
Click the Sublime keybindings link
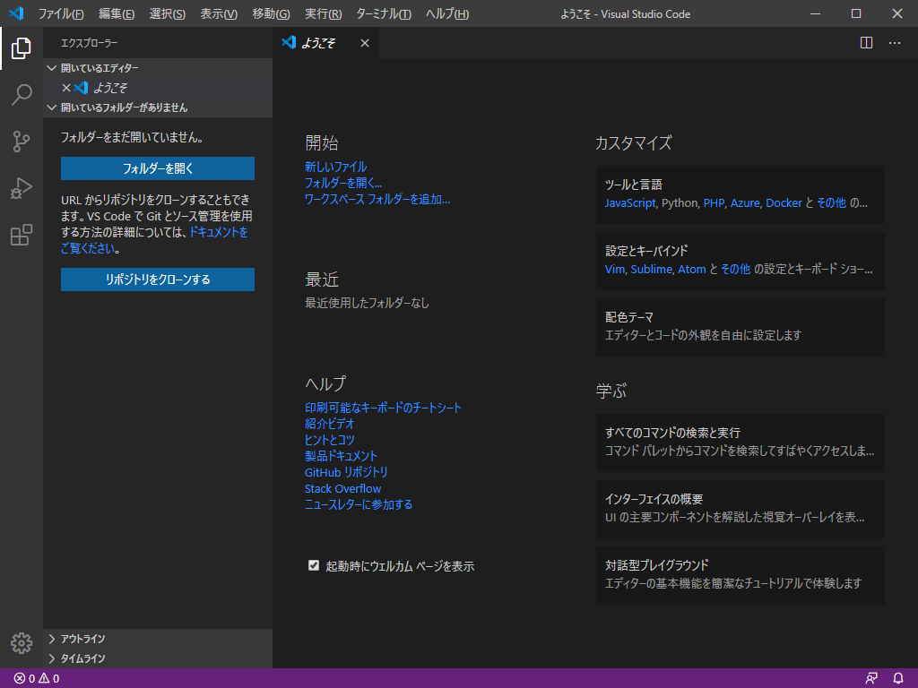click(x=652, y=269)
